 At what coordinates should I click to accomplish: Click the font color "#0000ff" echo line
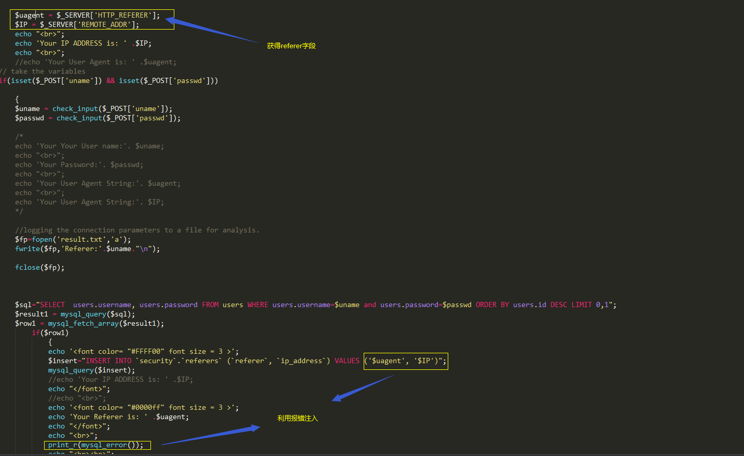tap(143, 407)
